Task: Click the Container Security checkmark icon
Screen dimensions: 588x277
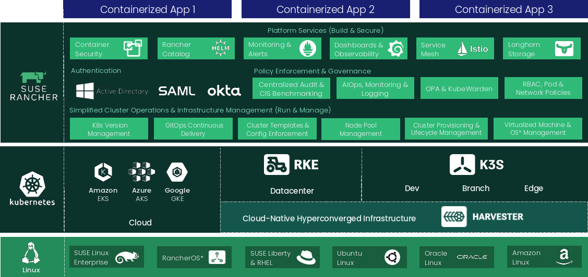Action: click(133, 48)
